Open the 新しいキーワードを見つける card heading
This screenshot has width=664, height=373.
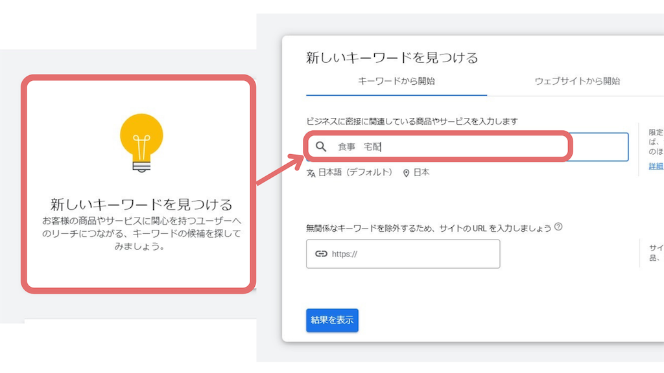141,205
